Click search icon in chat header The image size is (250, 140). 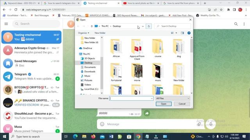[236, 24]
